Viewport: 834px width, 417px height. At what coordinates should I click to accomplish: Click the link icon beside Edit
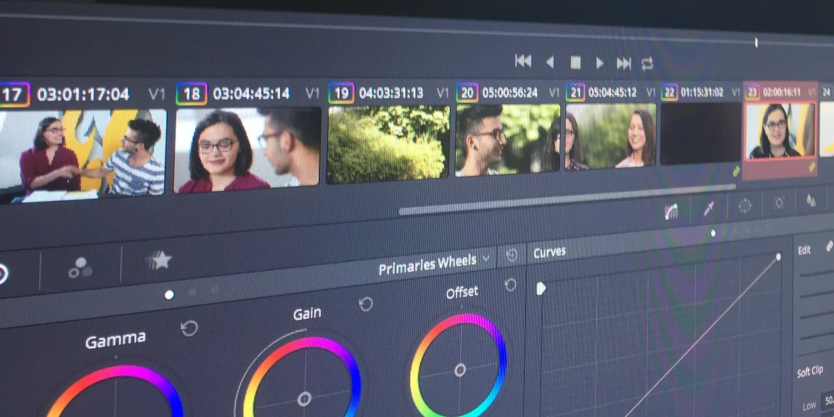click(829, 246)
